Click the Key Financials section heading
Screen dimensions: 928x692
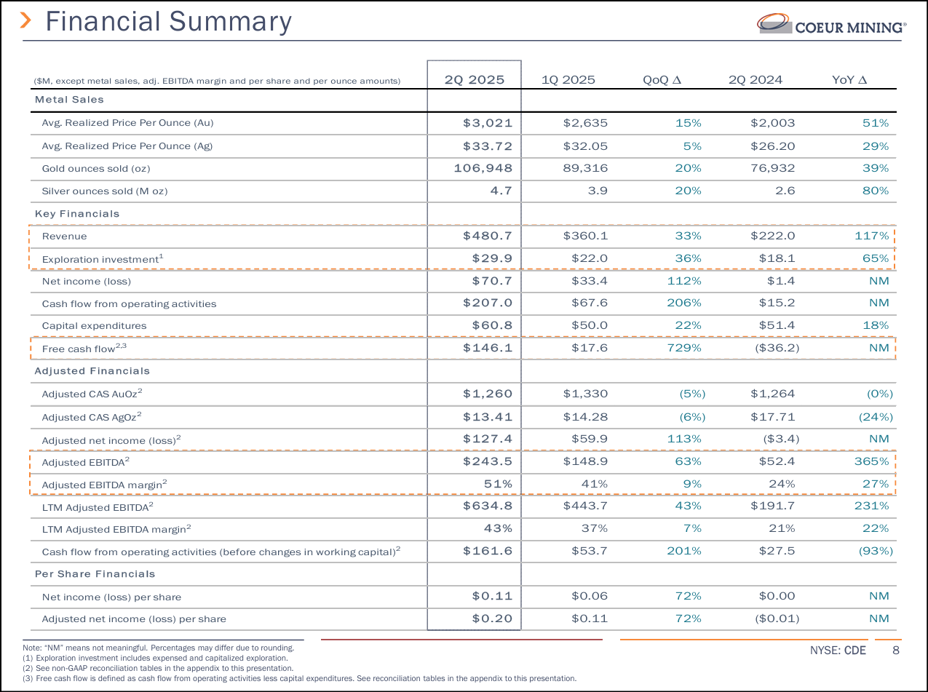77,214
